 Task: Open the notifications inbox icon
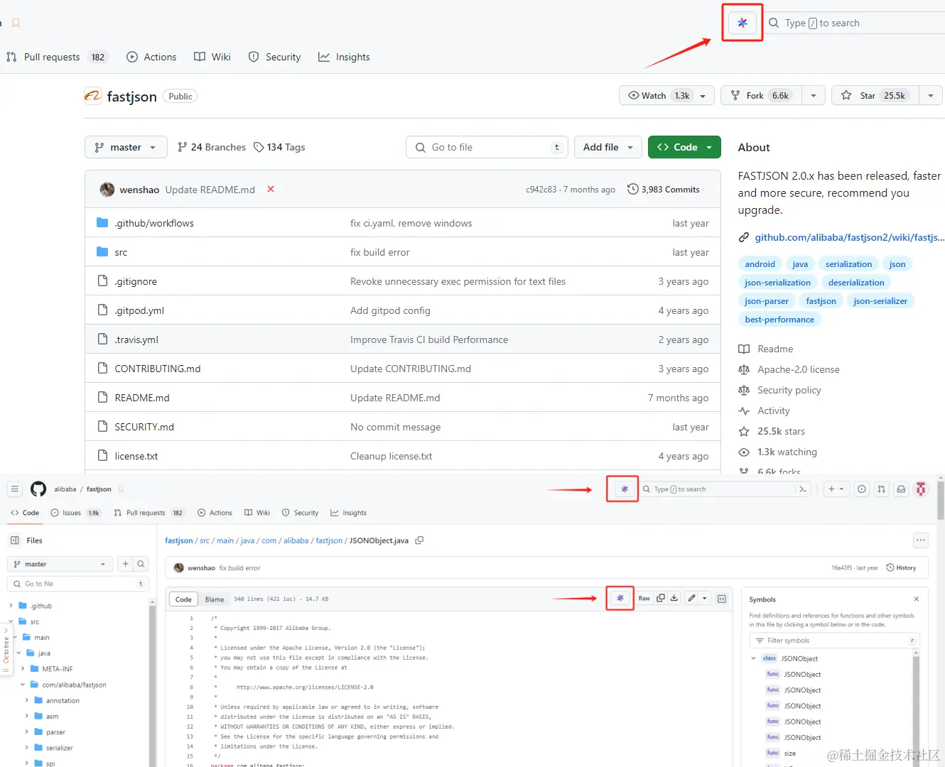click(x=901, y=489)
